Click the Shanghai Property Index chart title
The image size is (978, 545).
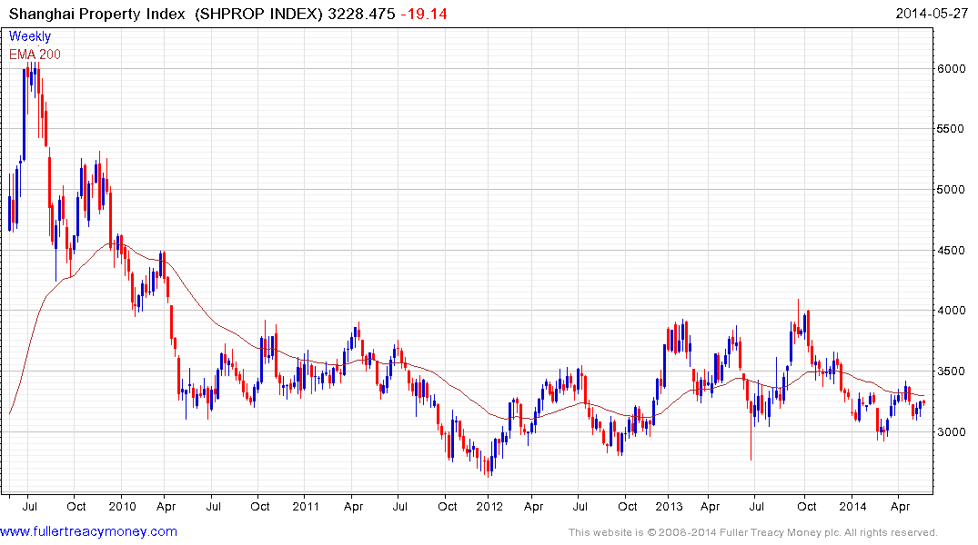tap(97, 14)
